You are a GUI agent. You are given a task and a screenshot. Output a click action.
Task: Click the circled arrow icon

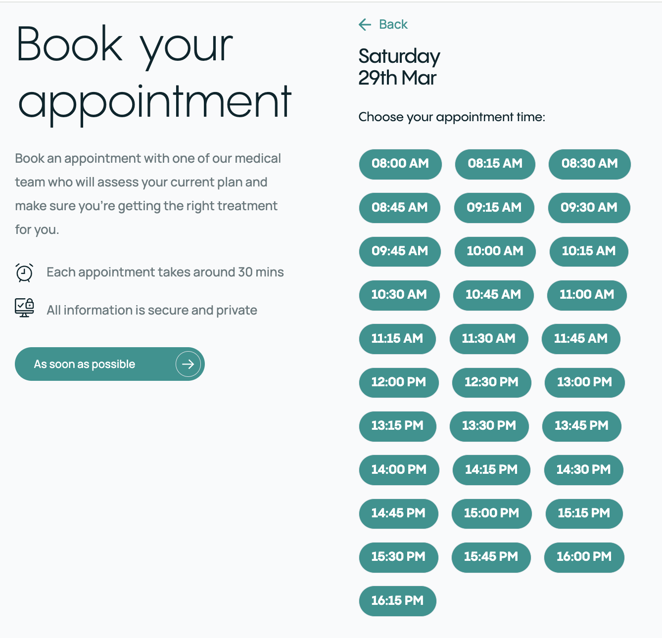188,364
